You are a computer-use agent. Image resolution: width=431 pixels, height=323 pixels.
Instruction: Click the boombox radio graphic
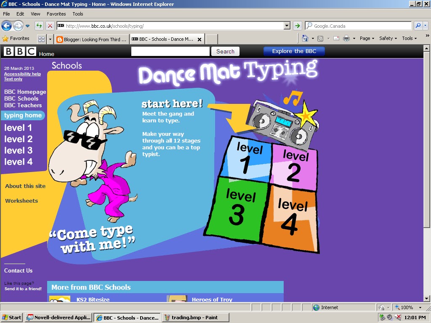[x=283, y=125]
